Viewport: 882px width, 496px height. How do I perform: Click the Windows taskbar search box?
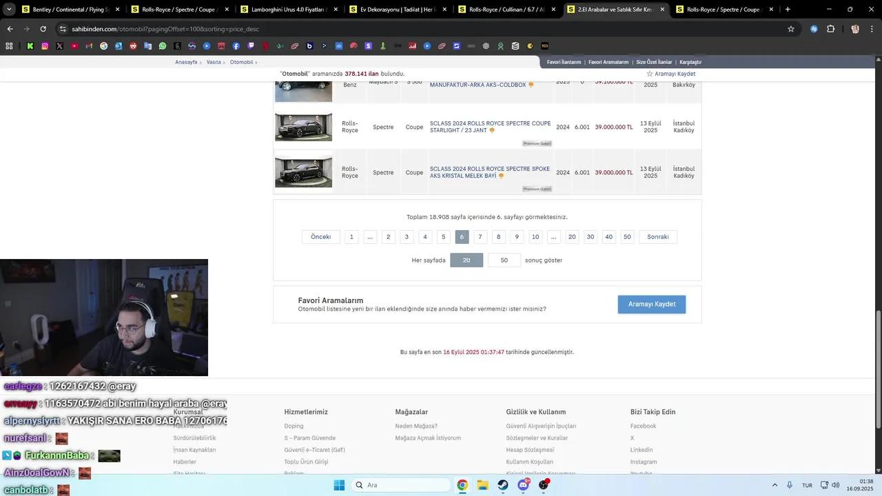(400, 485)
